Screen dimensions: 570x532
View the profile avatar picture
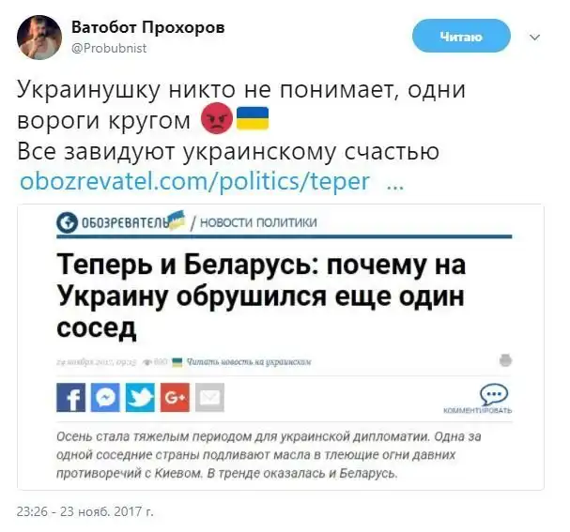coord(39,38)
